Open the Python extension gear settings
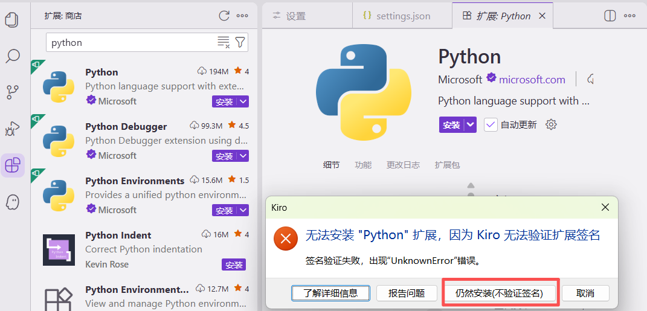 coord(551,124)
